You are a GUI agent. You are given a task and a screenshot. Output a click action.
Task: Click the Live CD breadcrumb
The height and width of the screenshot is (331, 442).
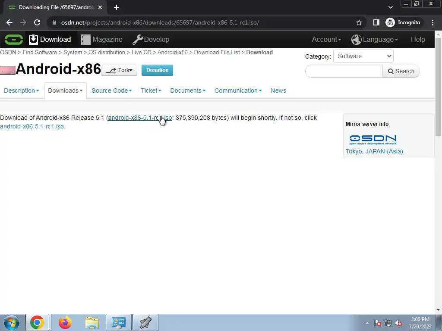pos(142,52)
